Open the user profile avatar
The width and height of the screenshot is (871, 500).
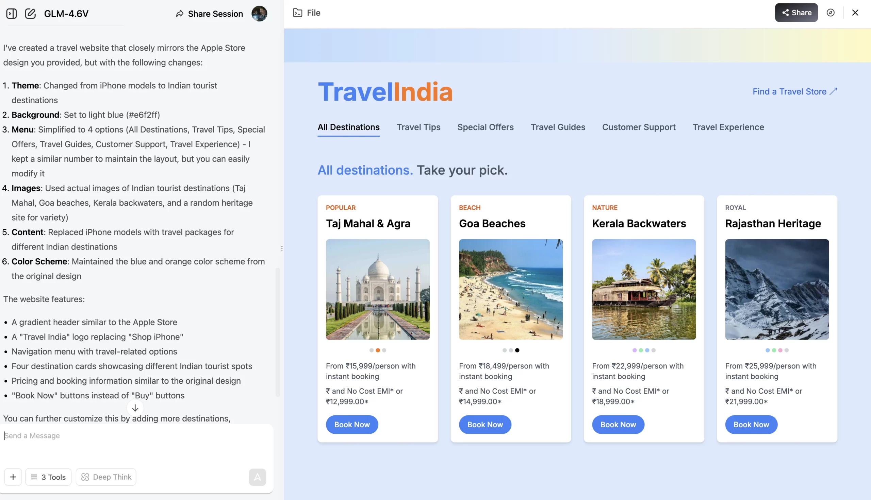point(259,14)
